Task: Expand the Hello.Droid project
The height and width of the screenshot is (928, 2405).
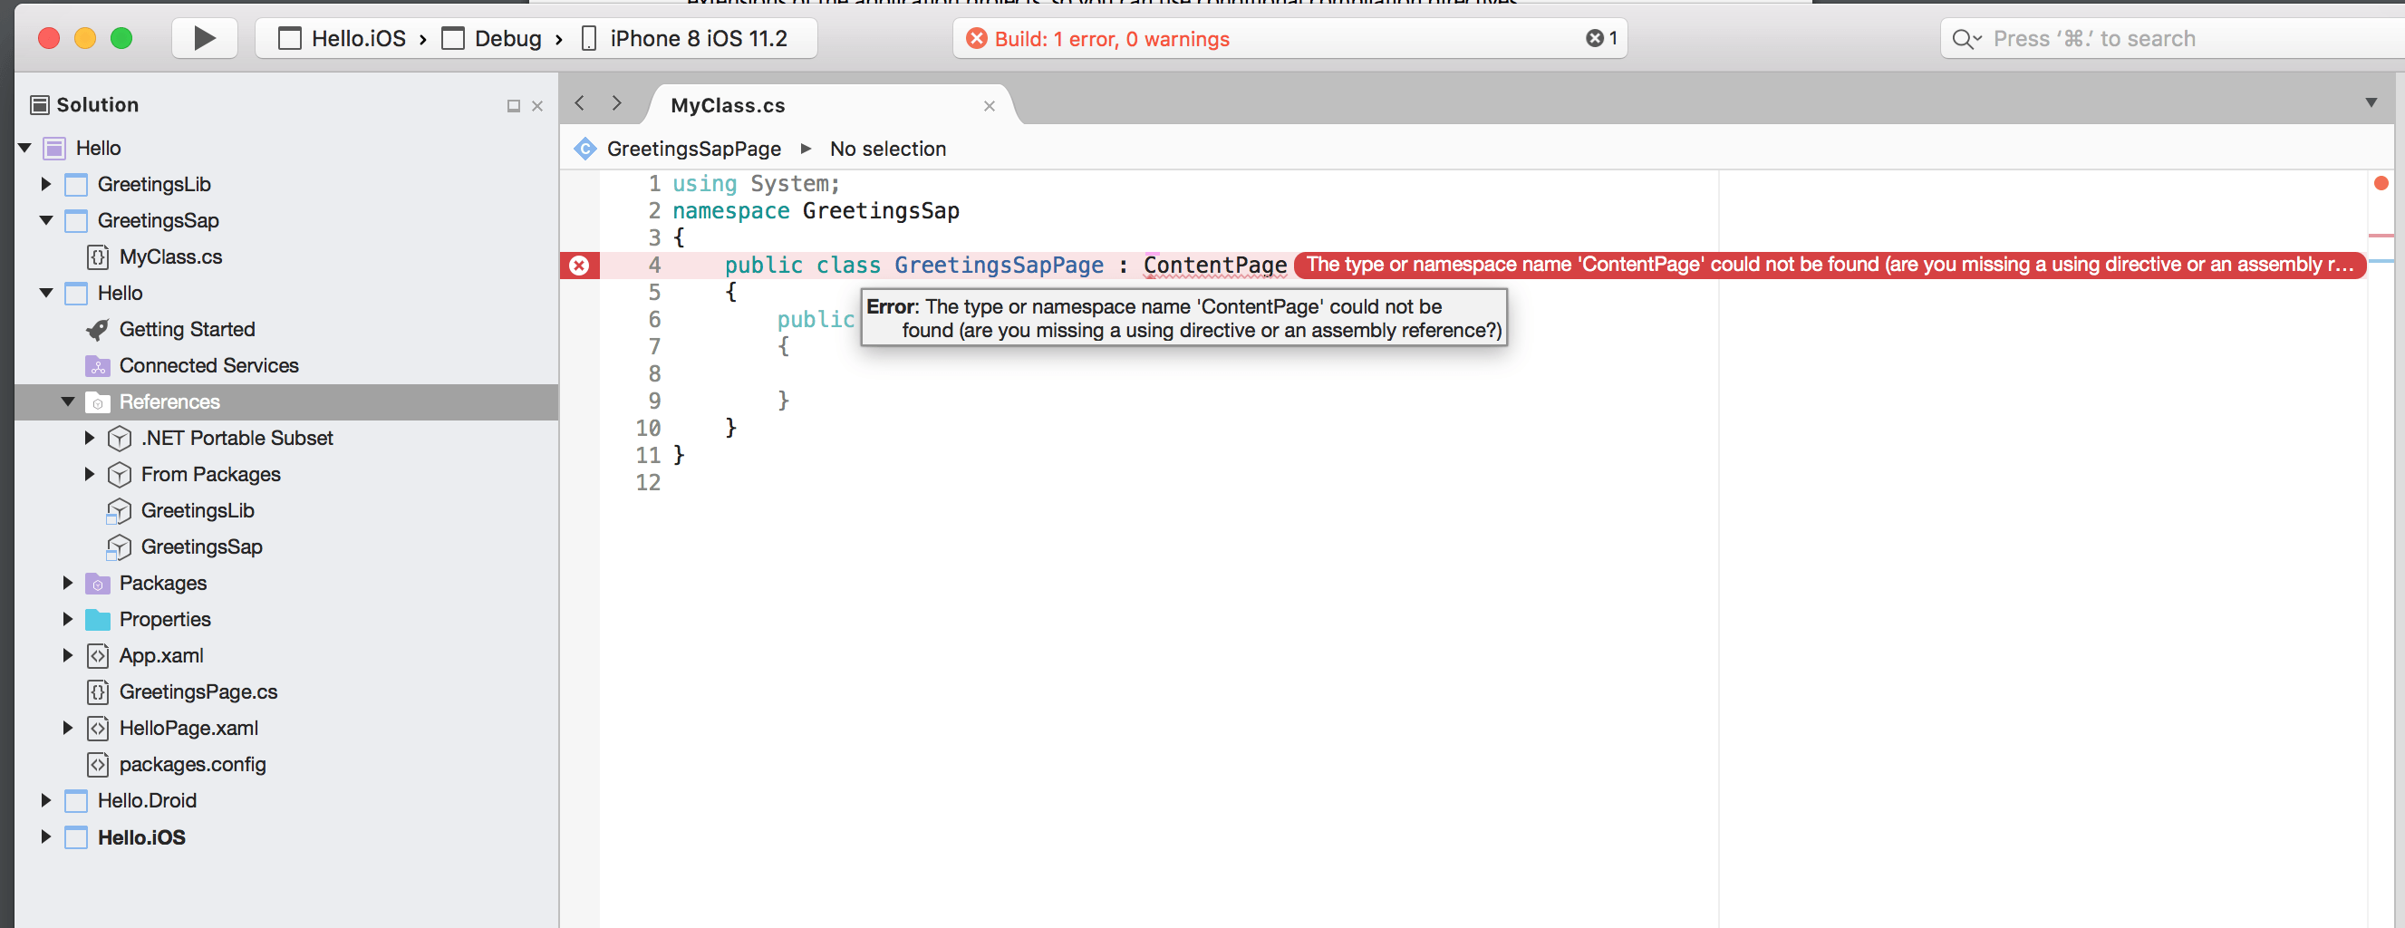Action: pyautogui.click(x=45, y=801)
